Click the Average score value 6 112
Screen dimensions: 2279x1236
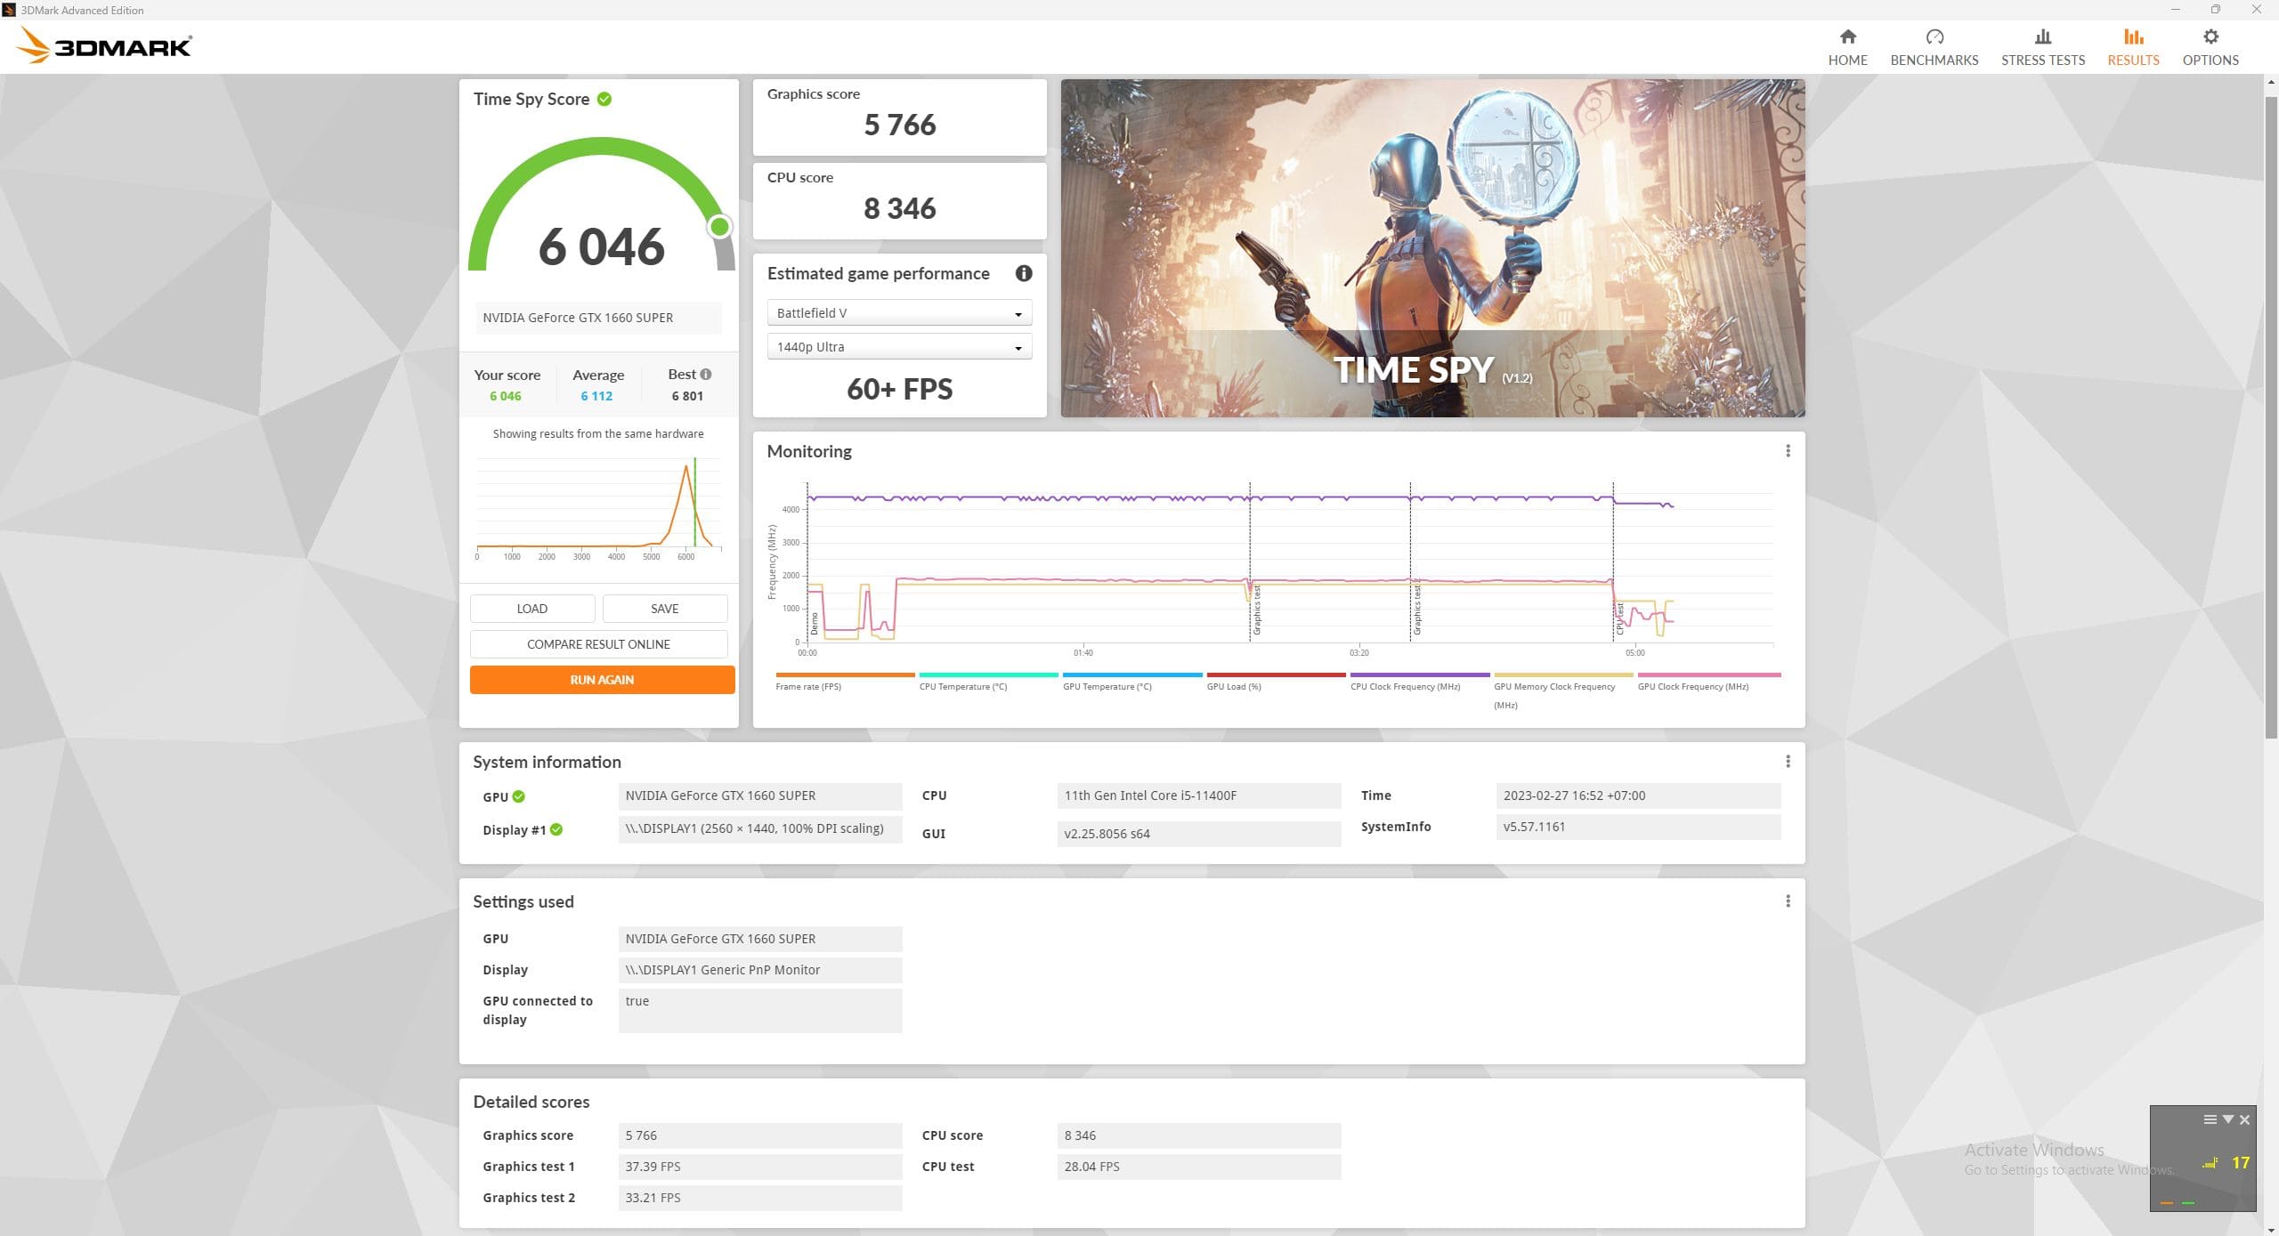pyautogui.click(x=596, y=396)
